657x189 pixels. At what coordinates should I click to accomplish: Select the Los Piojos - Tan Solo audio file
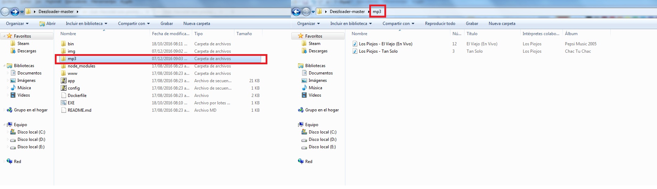coord(378,51)
